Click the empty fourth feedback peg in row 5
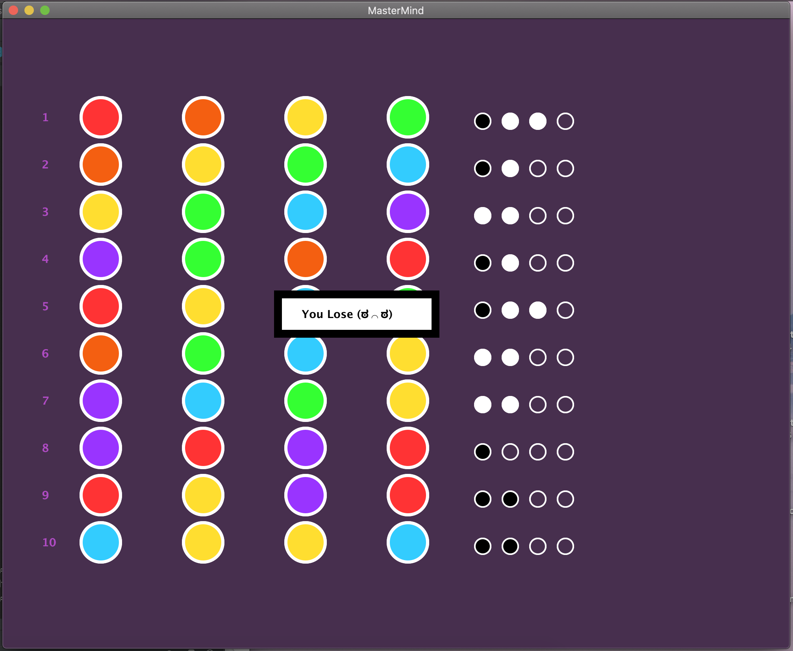Image resolution: width=793 pixels, height=651 pixels. pyautogui.click(x=565, y=310)
